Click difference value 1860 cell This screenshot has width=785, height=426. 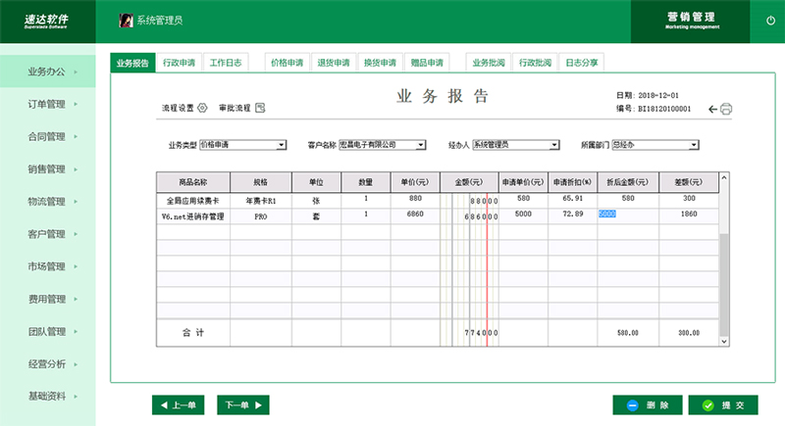(x=689, y=213)
